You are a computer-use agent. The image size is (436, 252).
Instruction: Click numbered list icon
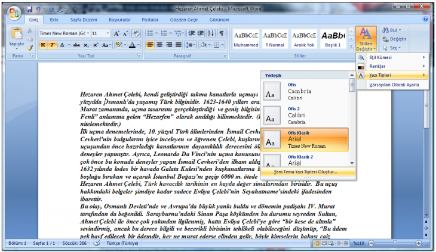164,33
